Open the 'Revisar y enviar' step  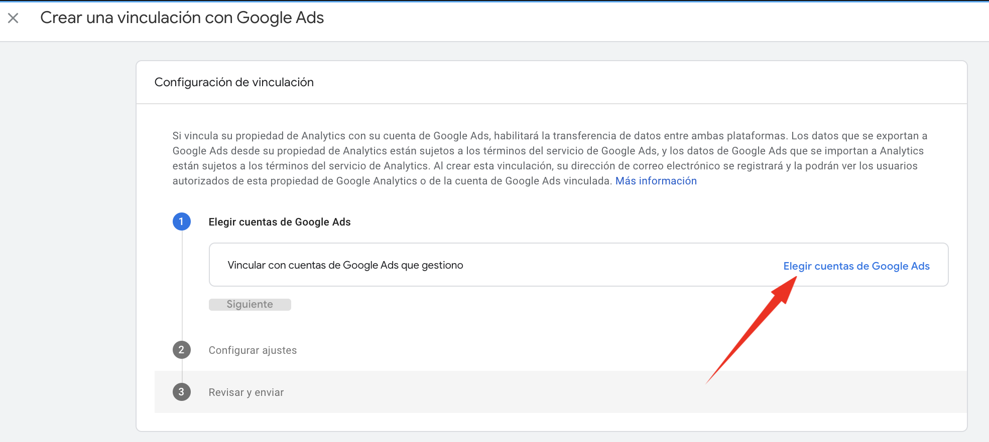(246, 392)
